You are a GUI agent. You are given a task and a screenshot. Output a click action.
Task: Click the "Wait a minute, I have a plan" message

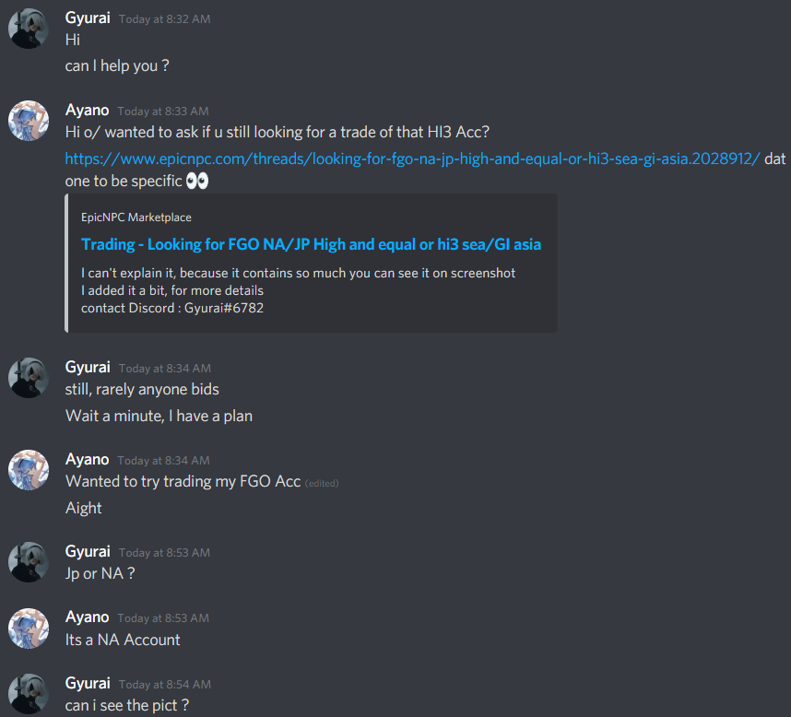159,416
